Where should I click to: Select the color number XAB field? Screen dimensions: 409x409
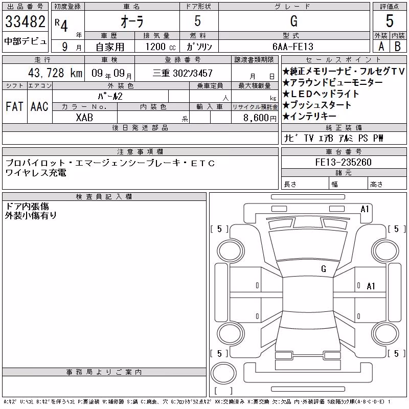85,118
